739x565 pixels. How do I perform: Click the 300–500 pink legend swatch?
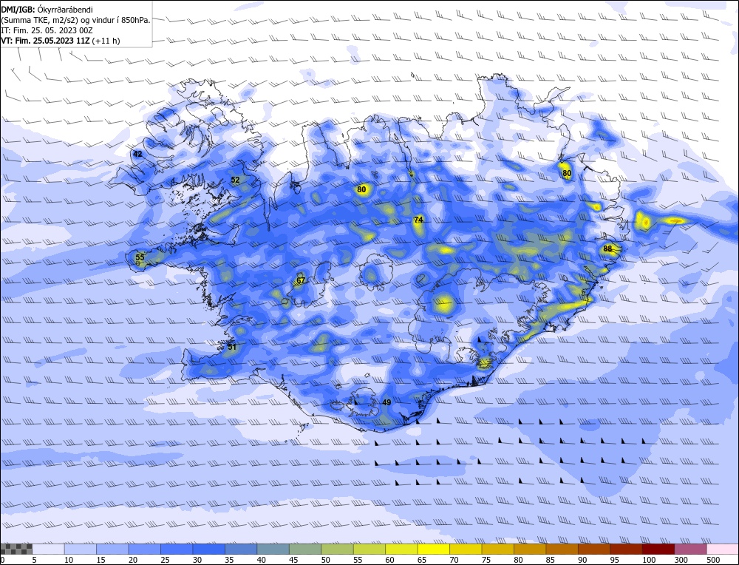(690, 549)
